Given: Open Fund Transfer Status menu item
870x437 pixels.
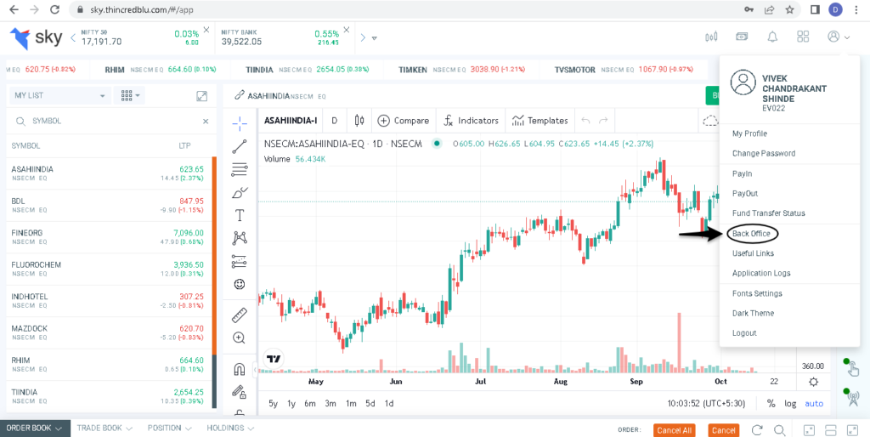Looking at the screenshot, I should pyautogui.click(x=768, y=213).
